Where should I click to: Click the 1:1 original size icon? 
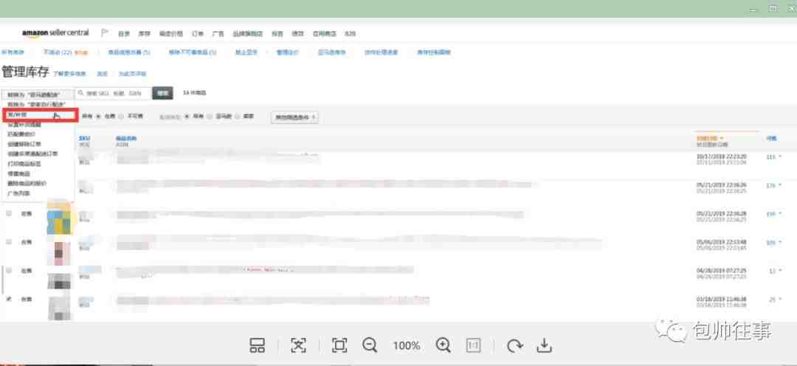tap(473, 345)
